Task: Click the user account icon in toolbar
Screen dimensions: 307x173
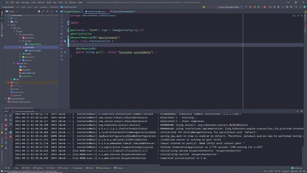Action: point(204,7)
